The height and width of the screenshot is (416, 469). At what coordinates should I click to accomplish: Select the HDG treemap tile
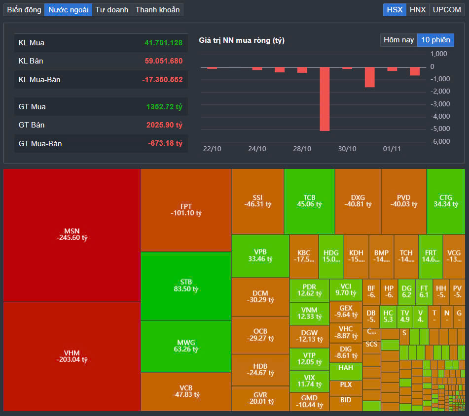coord(331,256)
